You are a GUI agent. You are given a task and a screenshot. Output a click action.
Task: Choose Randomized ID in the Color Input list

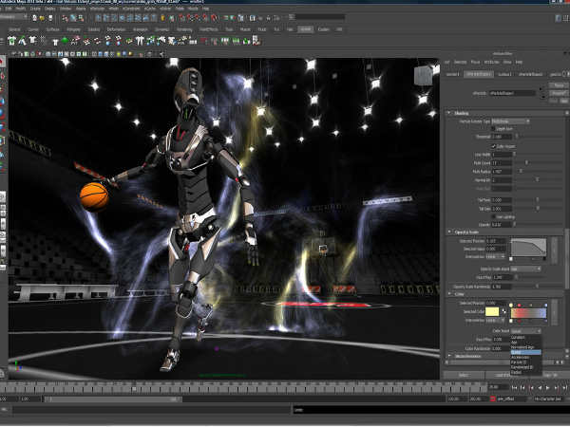[525, 367]
